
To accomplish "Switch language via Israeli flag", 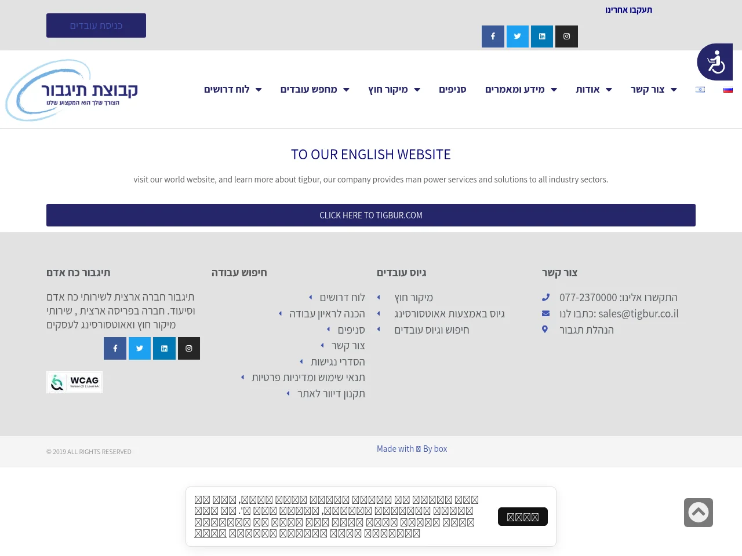I will pyautogui.click(x=700, y=89).
